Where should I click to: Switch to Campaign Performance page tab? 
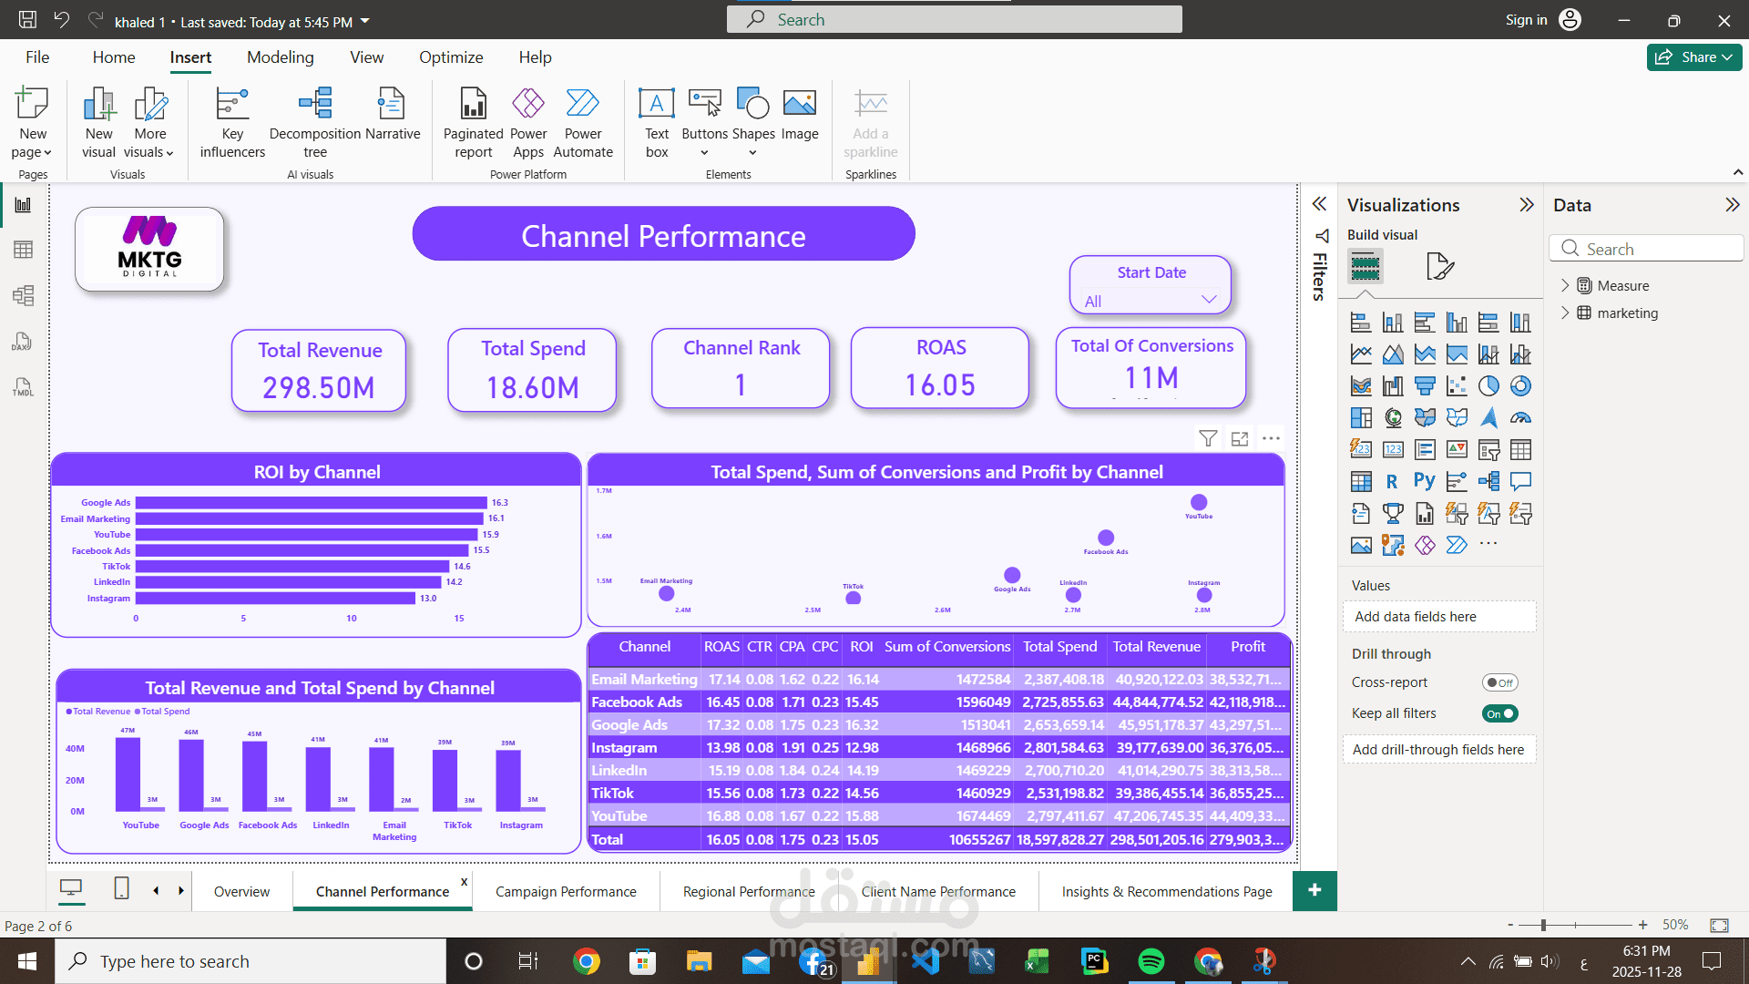(566, 891)
